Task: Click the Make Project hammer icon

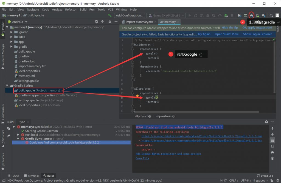Action: (109, 15)
